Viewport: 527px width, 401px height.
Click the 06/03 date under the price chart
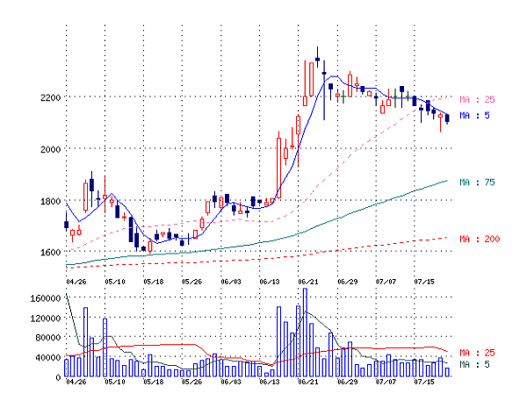coord(231,282)
